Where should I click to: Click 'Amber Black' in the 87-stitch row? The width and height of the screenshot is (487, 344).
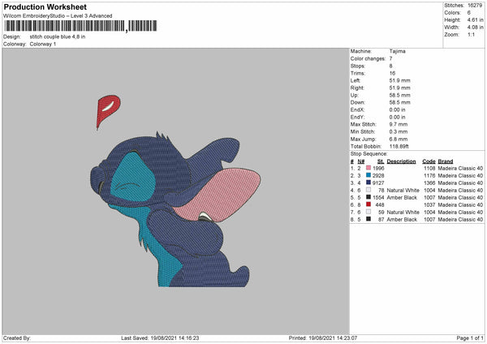pyautogui.click(x=402, y=220)
